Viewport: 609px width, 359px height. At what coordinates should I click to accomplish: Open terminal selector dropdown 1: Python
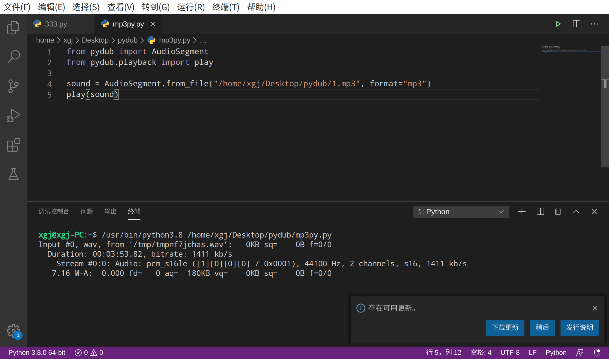point(461,212)
